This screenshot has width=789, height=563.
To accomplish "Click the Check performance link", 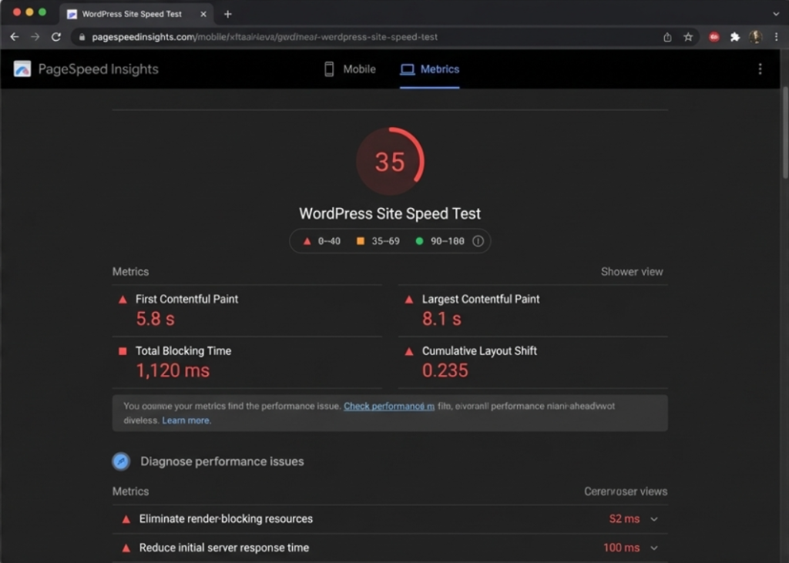I will point(388,406).
